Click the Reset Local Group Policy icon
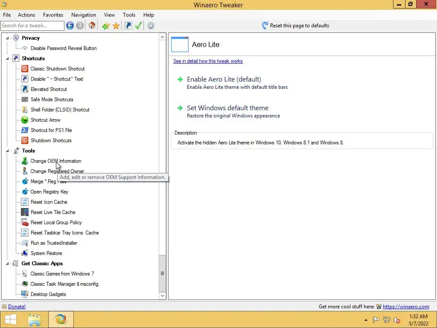 (x=25, y=223)
